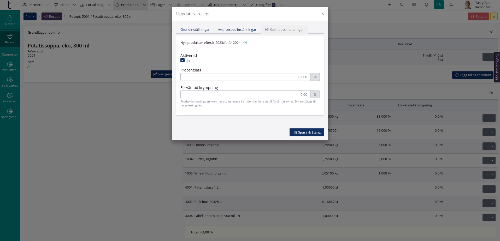Open the chat messages icon
Screen dimensions: 500x241
[x=439, y=5]
